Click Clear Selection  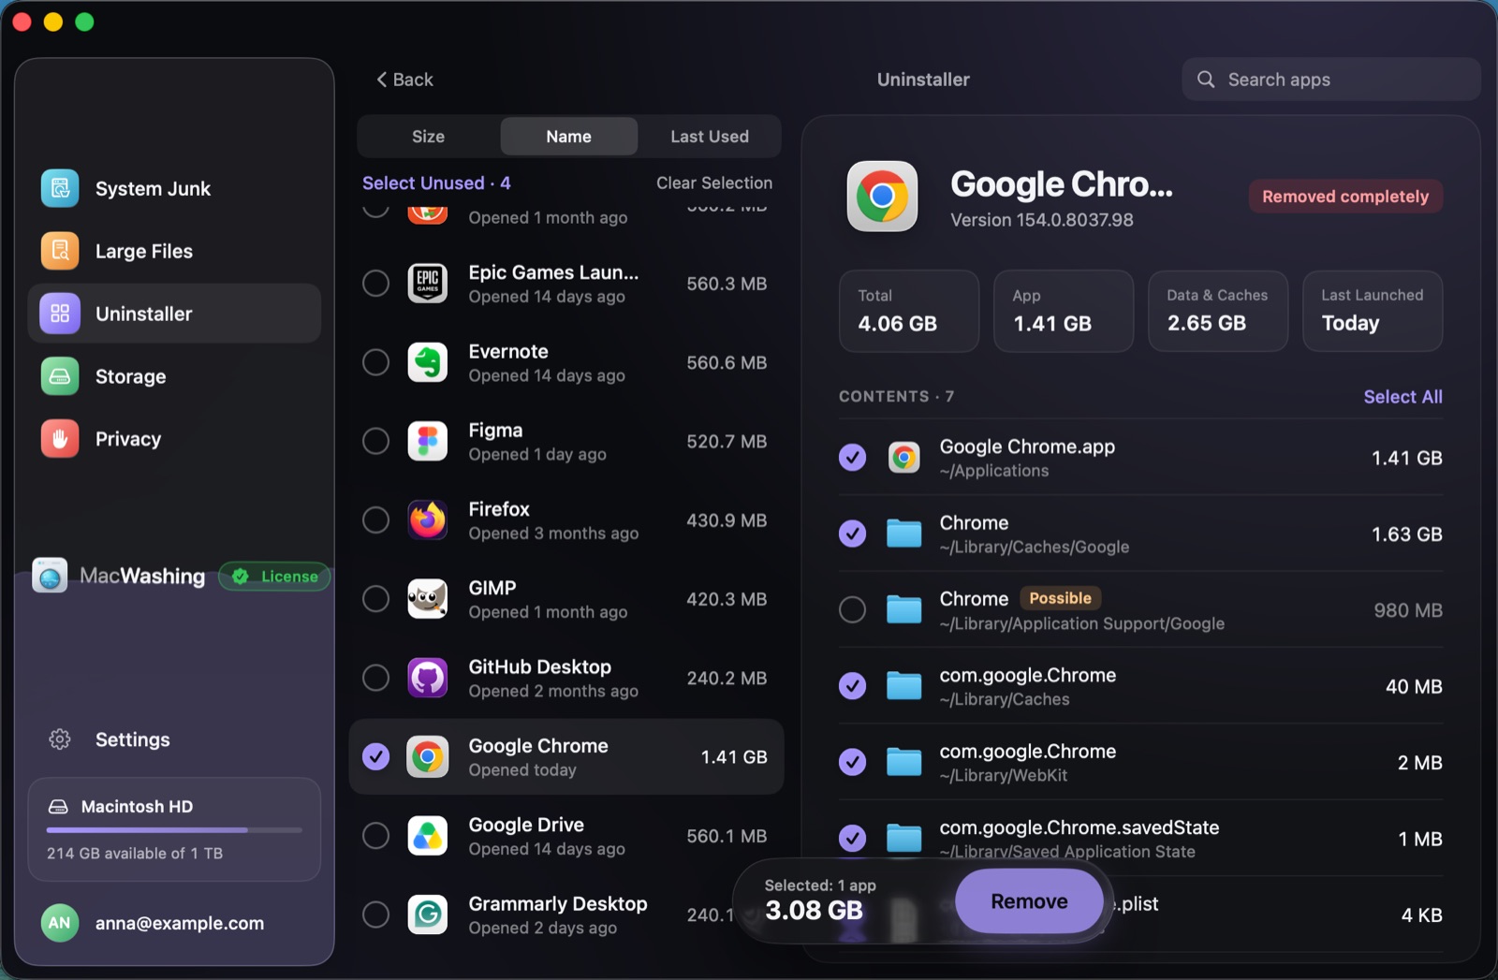(x=714, y=183)
